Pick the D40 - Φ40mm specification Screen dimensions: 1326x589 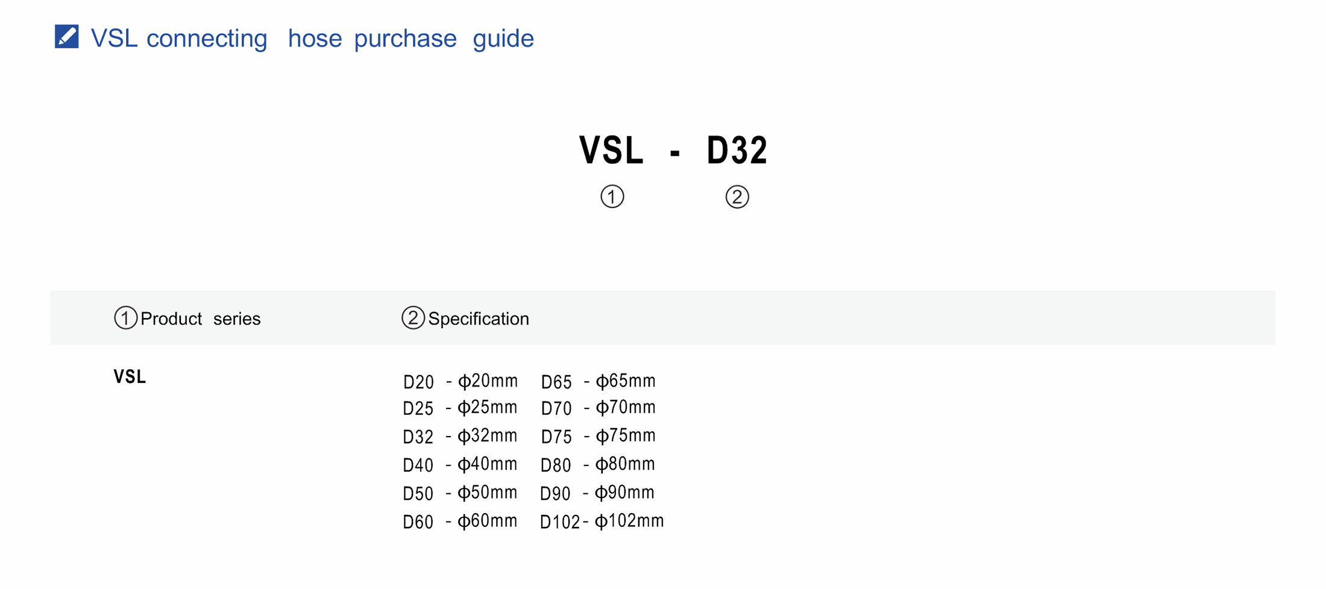[460, 464]
